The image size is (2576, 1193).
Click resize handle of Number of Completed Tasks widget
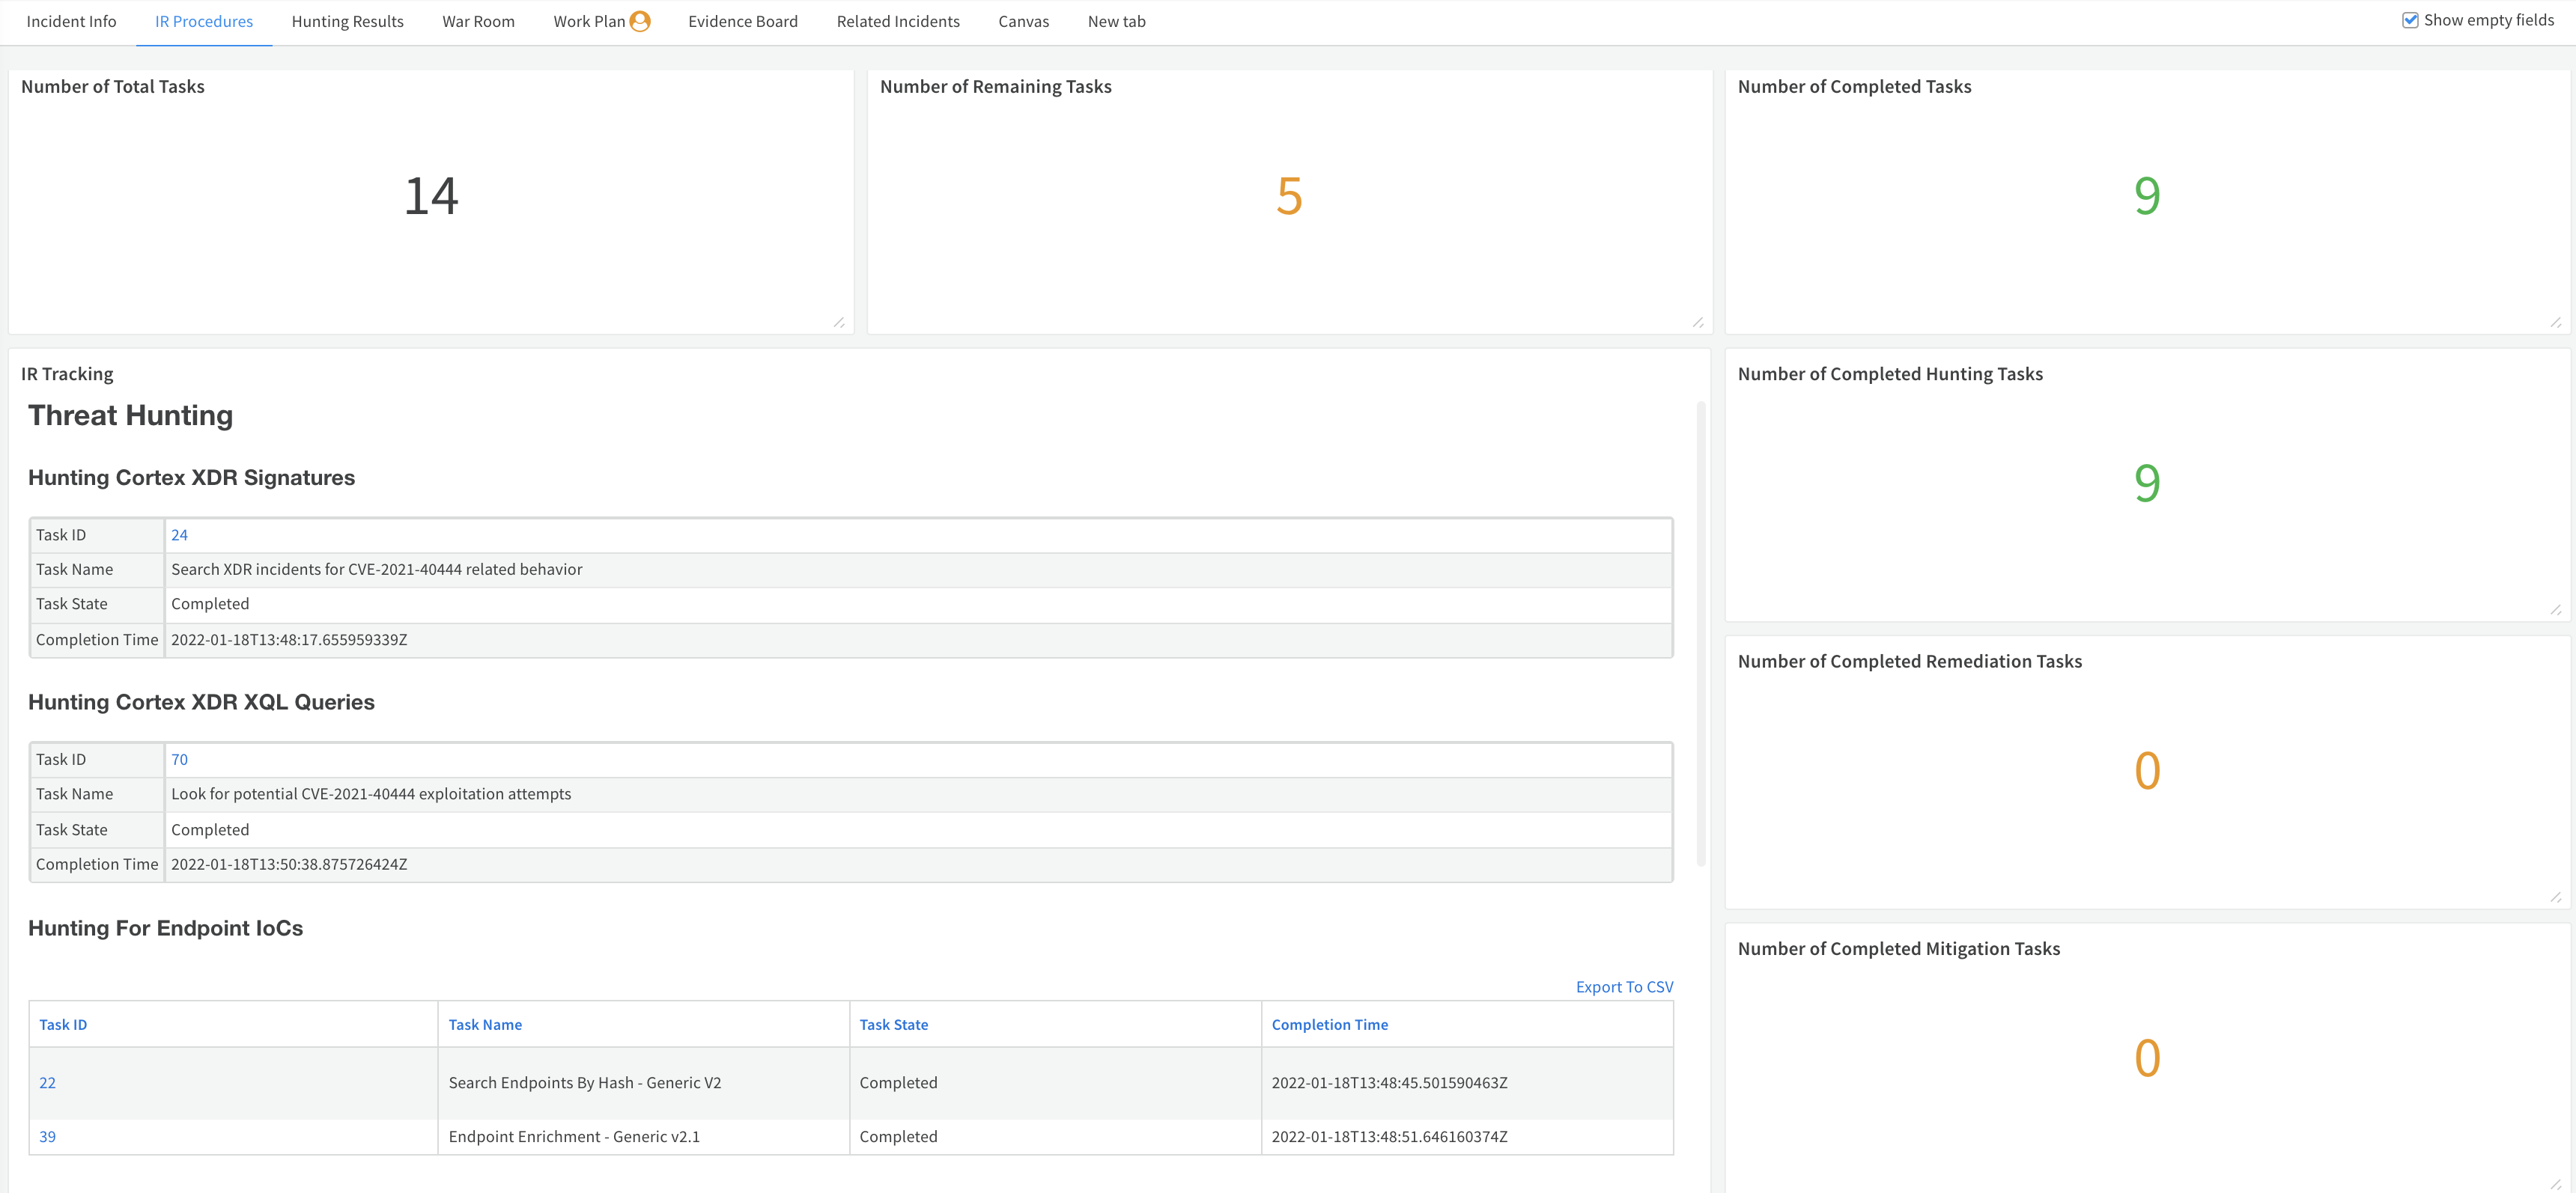(x=2555, y=322)
